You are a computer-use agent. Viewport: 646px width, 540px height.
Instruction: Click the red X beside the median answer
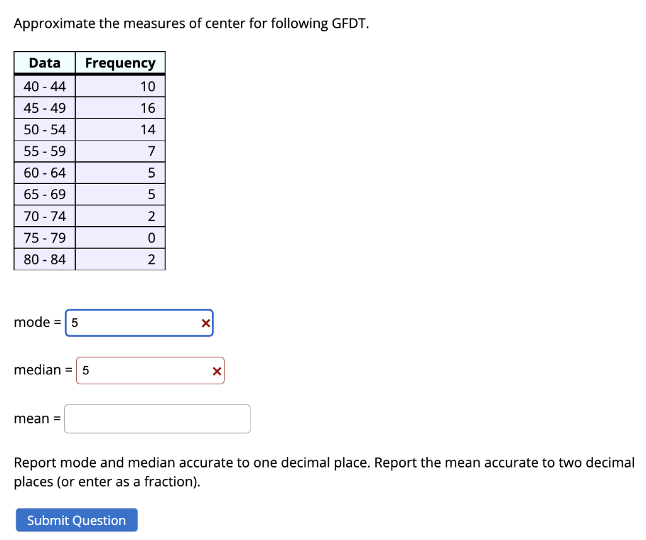tap(216, 371)
